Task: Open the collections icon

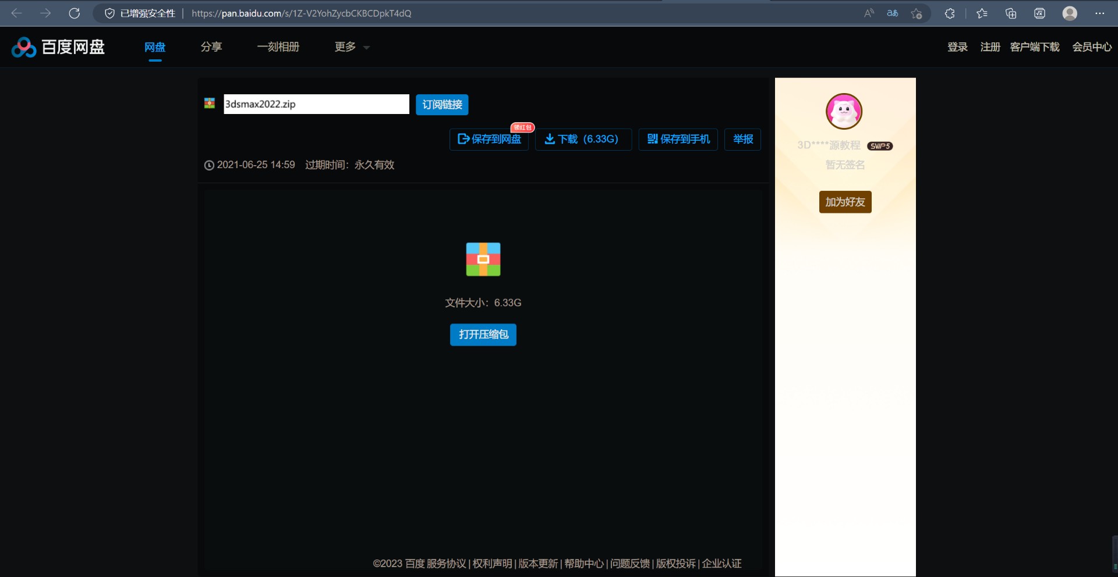Action: coord(1011,13)
